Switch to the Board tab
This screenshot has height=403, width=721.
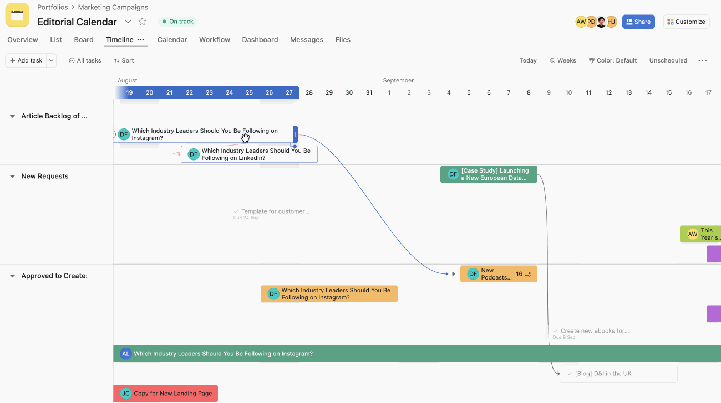point(84,40)
